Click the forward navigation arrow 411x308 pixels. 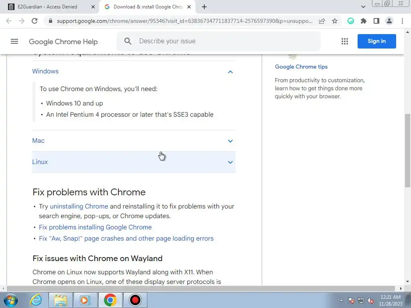point(22,21)
